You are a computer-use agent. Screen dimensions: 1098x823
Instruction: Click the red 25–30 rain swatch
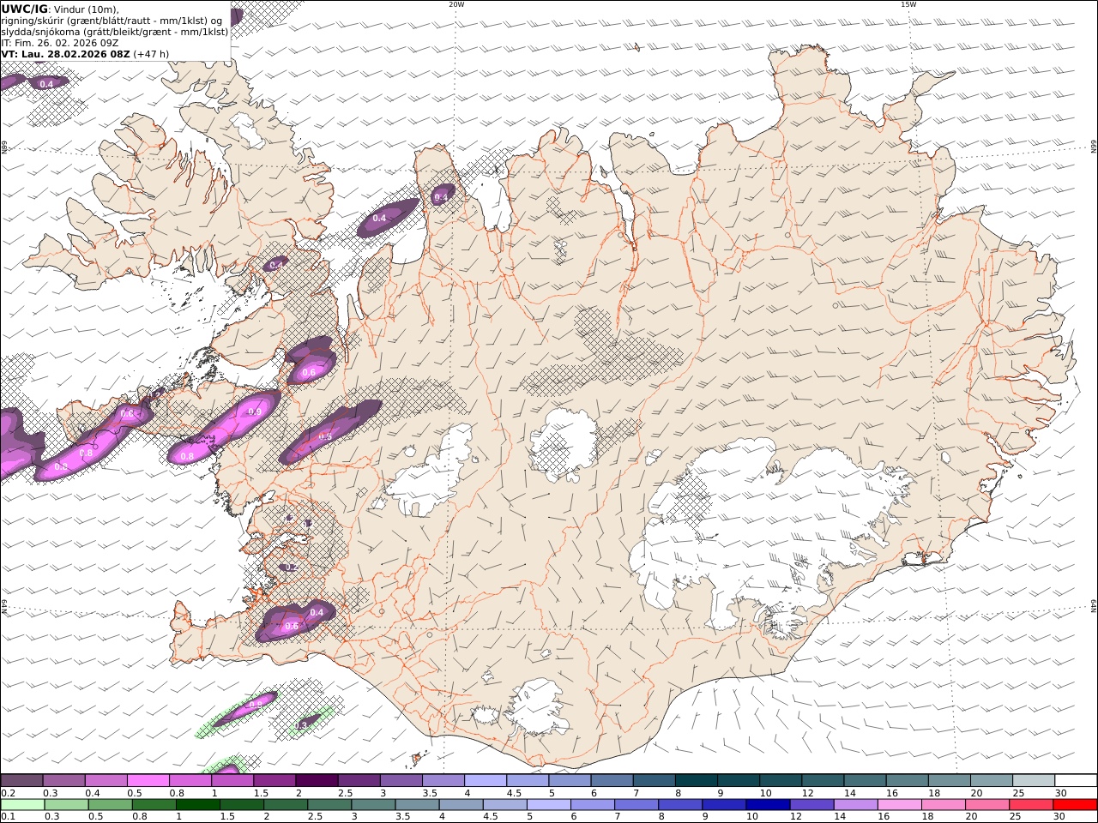pyautogui.click(x=1031, y=804)
